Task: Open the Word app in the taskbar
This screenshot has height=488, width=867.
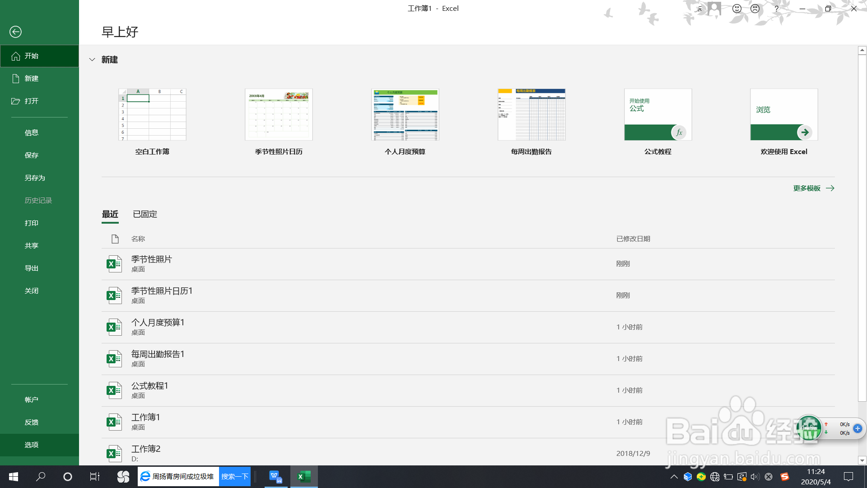Action: coord(275,476)
